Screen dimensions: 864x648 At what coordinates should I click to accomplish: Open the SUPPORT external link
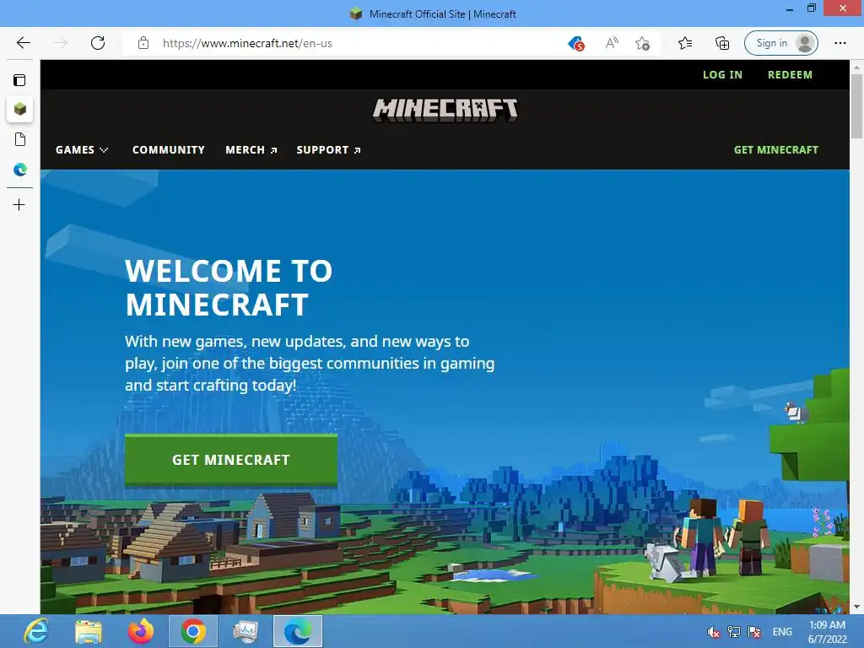click(328, 150)
